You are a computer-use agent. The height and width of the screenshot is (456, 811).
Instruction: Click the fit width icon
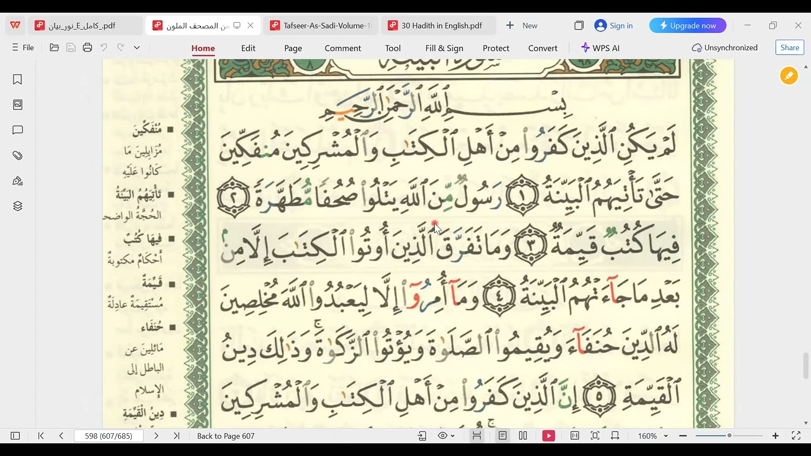pos(615,436)
